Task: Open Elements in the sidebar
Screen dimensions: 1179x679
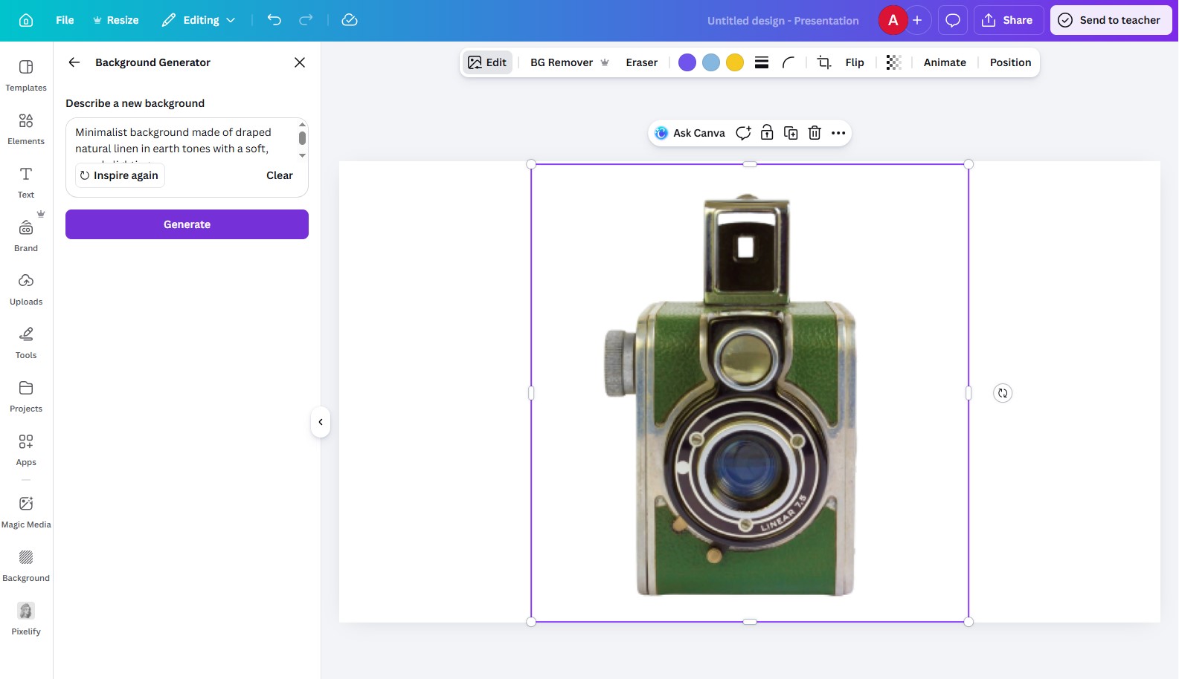Action: pos(26,129)
